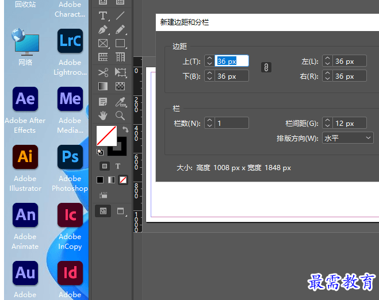This screenshot has height=300, width=379.
Task: Apply None to selection
Action: (x=123, y=180)
